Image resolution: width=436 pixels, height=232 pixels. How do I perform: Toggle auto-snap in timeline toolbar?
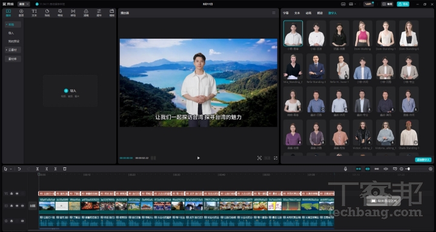tap(368, 169)
